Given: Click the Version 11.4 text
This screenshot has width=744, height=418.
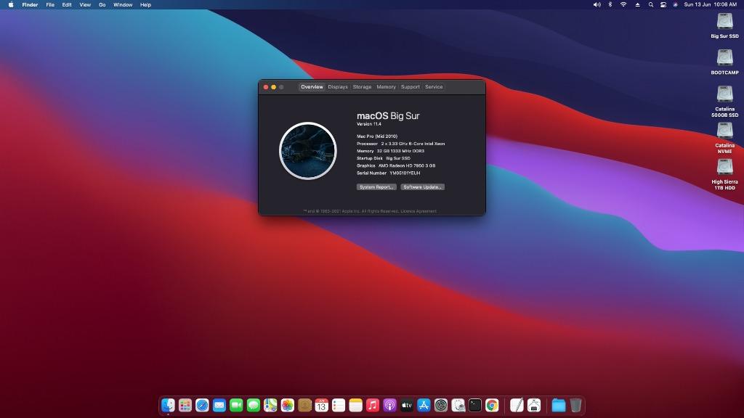Looking at the screenshot, I should coord(368,124).
